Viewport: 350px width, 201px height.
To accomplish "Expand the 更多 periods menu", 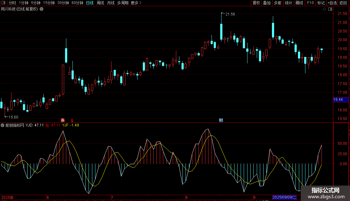I will coord(136,3).
